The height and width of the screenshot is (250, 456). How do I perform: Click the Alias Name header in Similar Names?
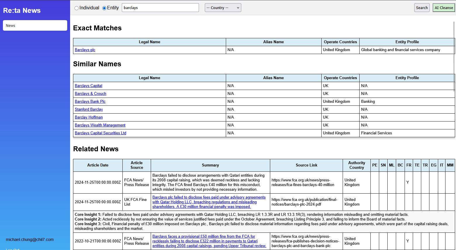point(273,78)
